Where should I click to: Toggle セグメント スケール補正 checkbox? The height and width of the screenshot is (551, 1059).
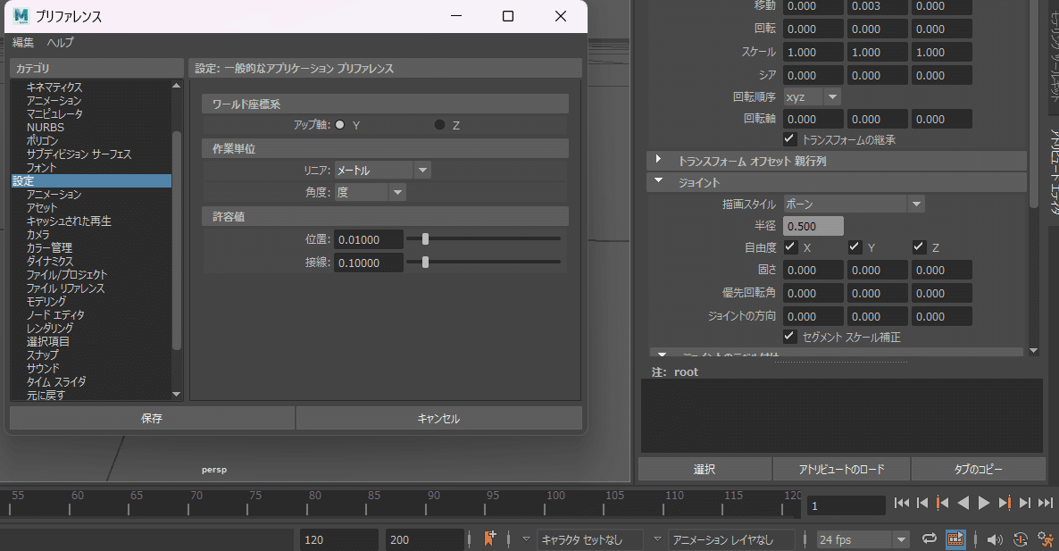click(789, 337)
